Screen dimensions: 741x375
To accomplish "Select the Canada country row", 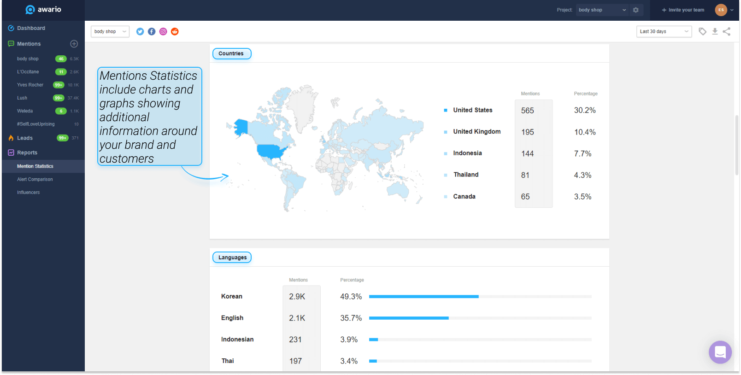I will tap(521, 197).
